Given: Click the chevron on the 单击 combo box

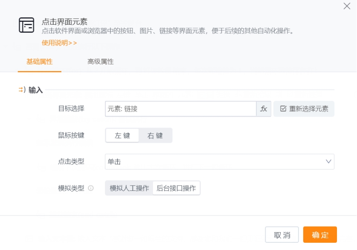Looking at the screenshot, I should pyautogui.click(x=328, y=162).
